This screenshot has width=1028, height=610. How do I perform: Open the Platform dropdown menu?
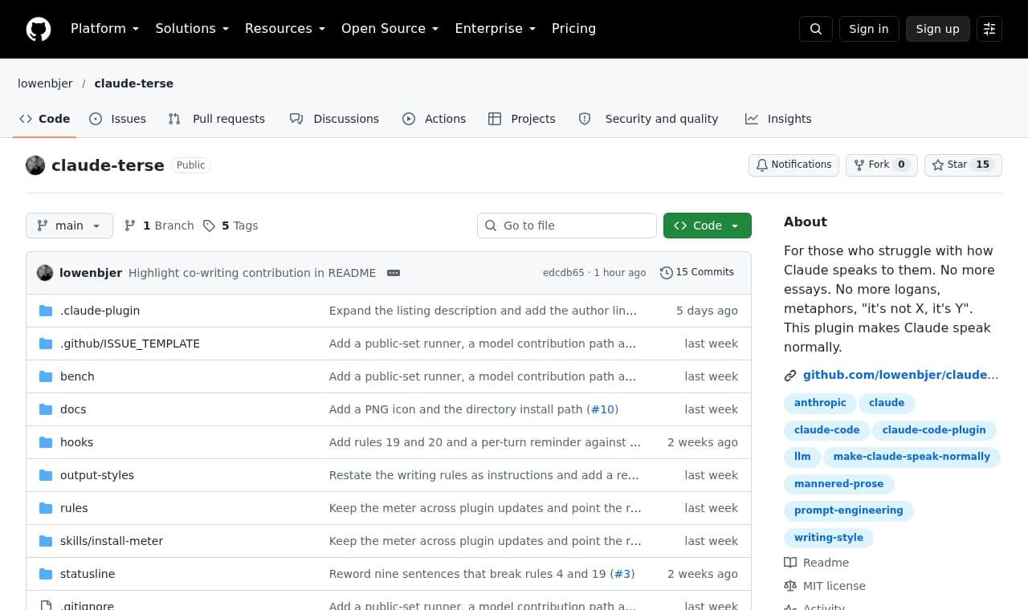pos(104,29)
